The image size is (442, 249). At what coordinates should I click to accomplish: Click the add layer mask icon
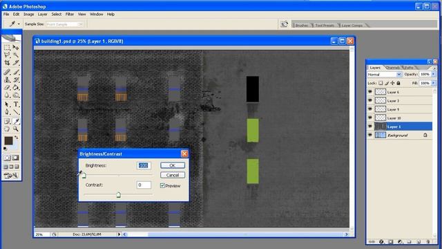coord(391,241)
